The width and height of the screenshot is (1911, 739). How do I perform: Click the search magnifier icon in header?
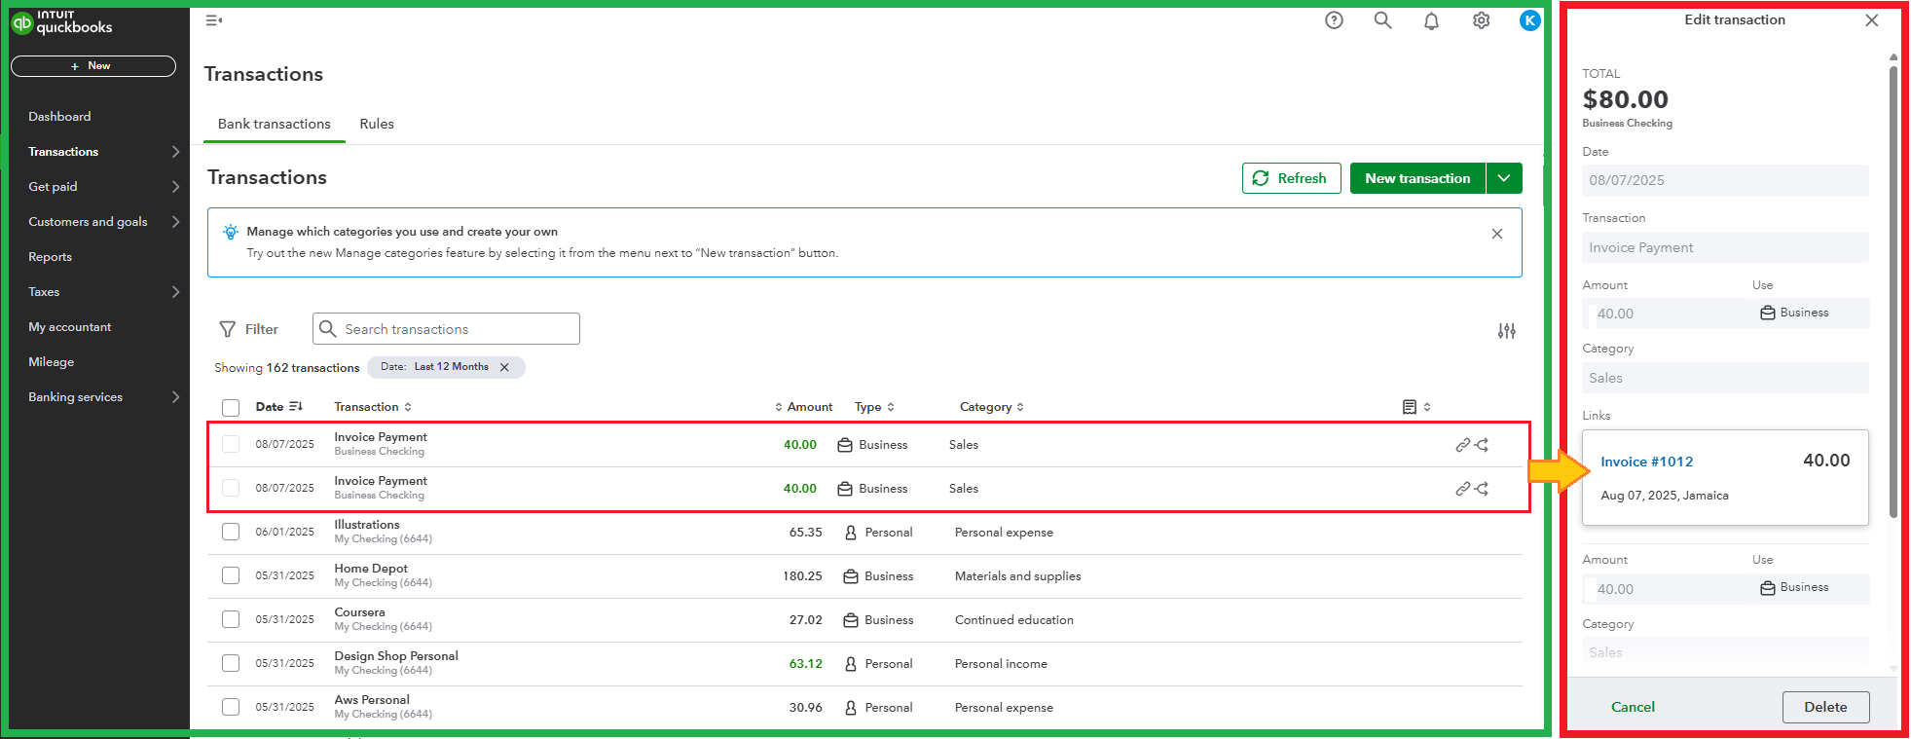(1382, 20)
